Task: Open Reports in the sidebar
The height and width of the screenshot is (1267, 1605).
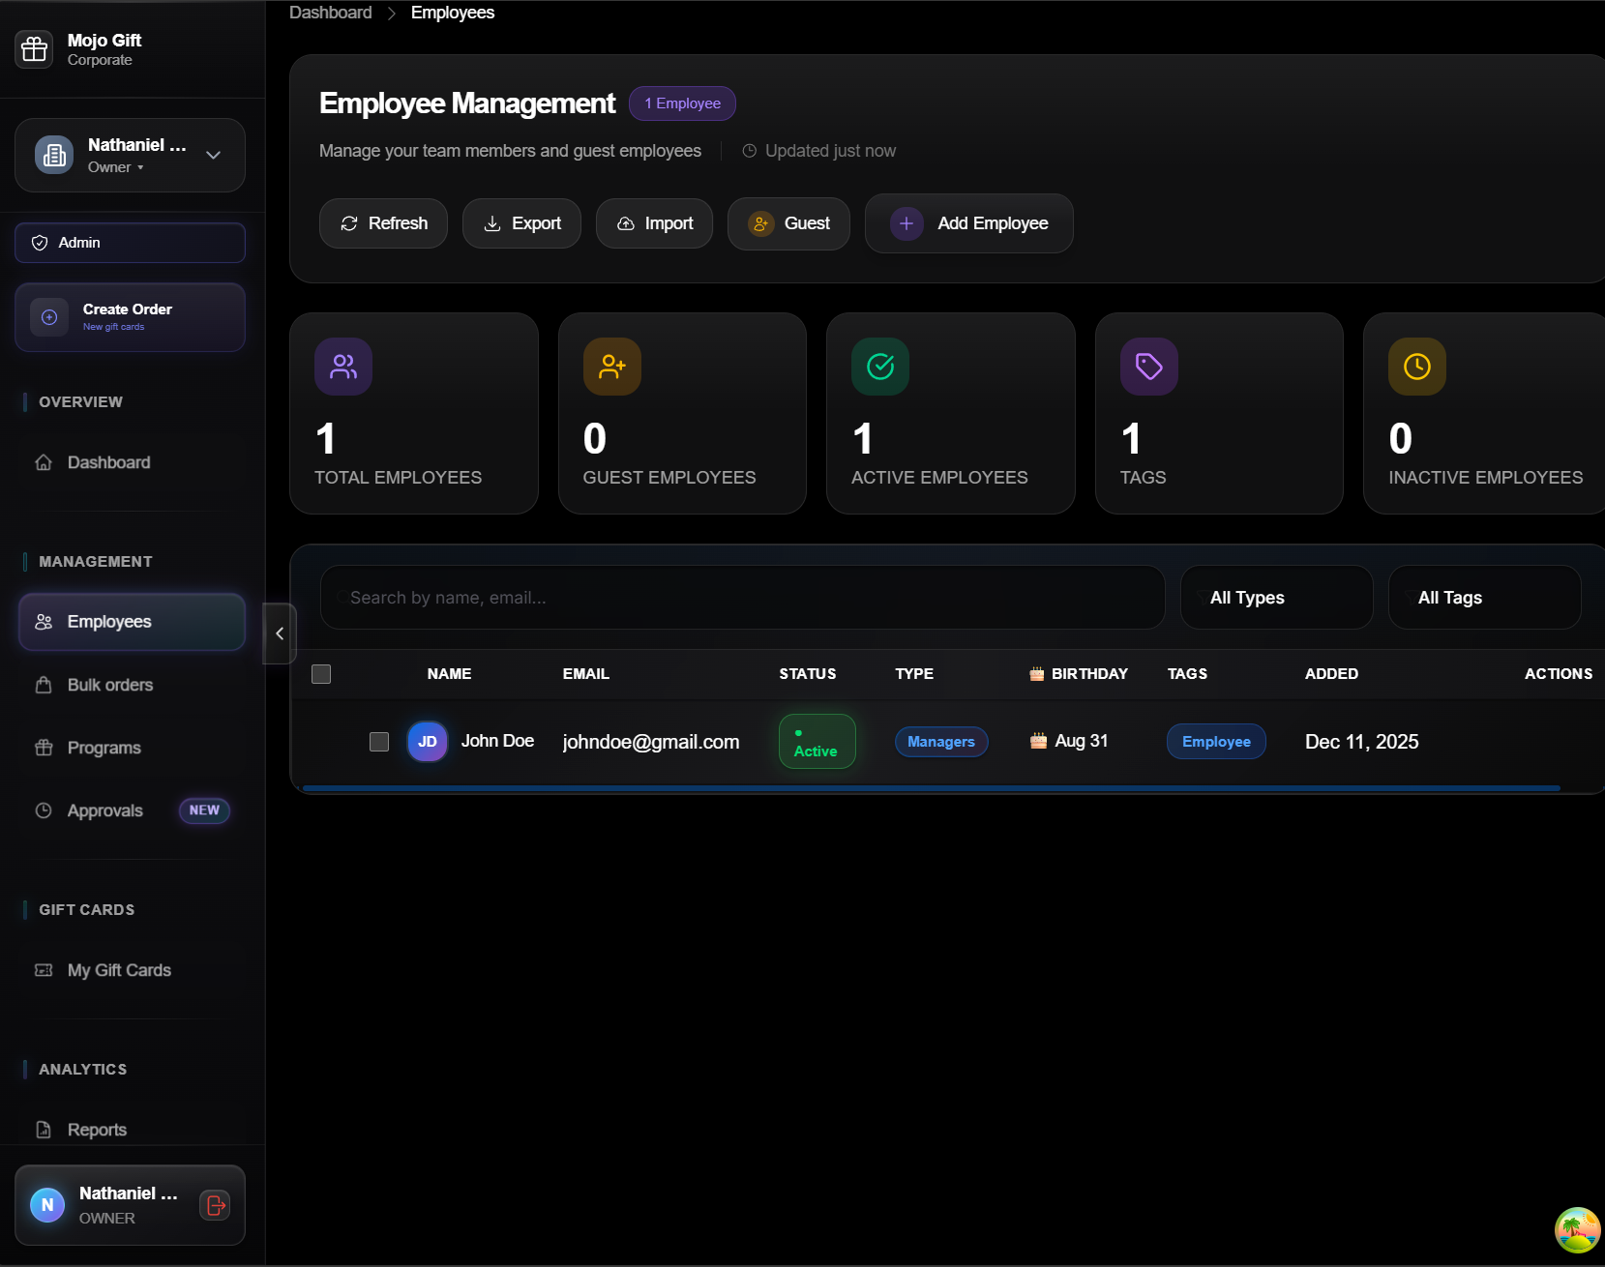Action: 130,1130
